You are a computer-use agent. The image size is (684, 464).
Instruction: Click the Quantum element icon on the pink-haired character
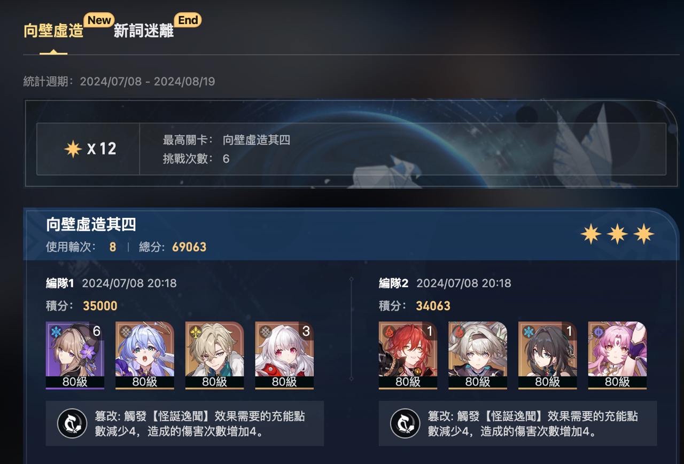[597, 332]
